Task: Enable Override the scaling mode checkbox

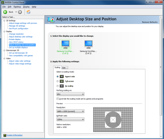Action: coord(58,99)
